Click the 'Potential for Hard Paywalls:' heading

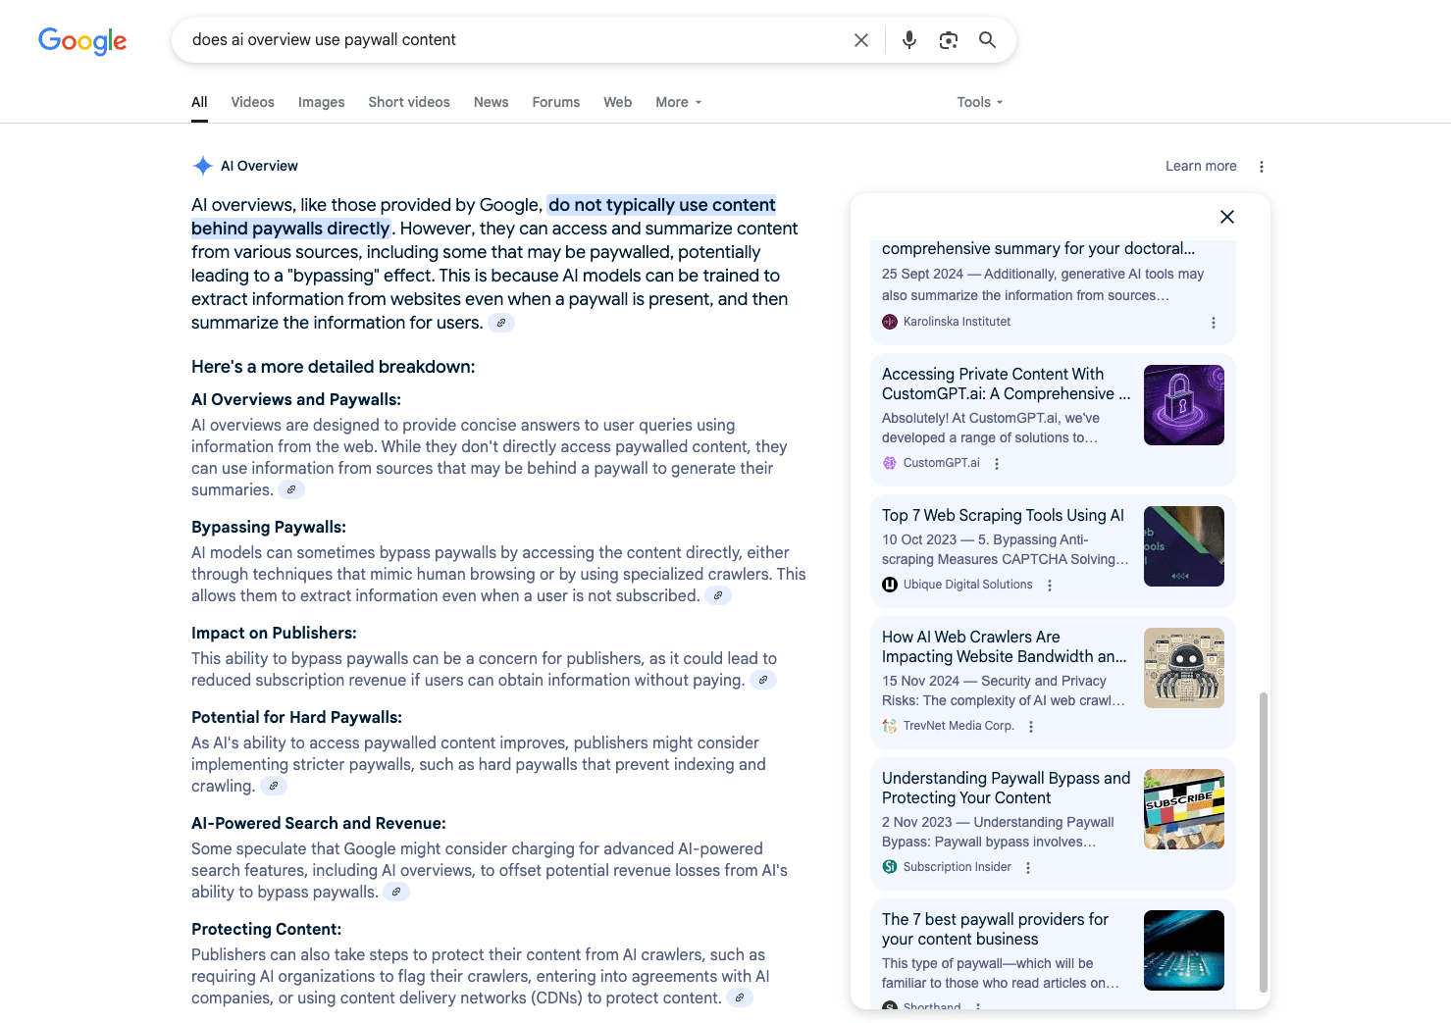(x=296, y=718)
